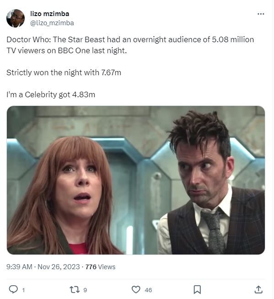The image size is (274, 299).
Task: Open the lizo mzimba display name link
Action: [x=50, y=14]
